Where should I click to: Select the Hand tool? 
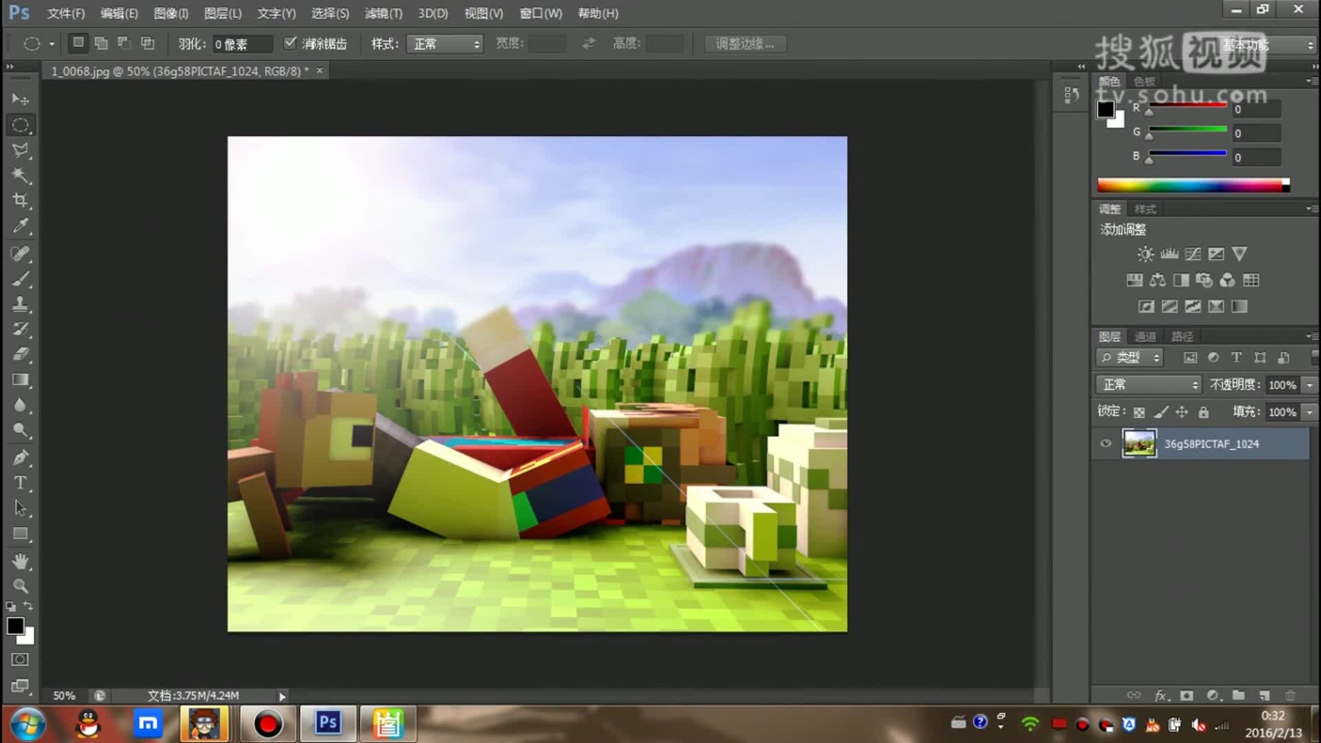tap(20, 561)
